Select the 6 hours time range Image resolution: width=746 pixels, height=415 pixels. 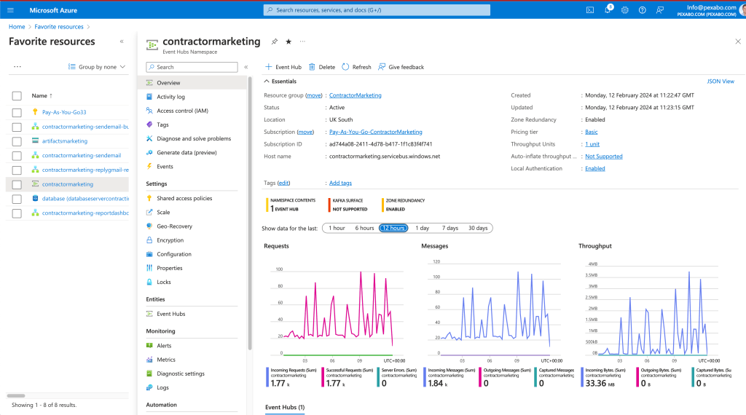[364, 228]
